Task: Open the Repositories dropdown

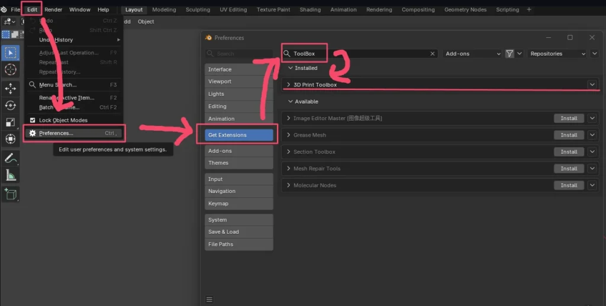Action: (557, 54)
